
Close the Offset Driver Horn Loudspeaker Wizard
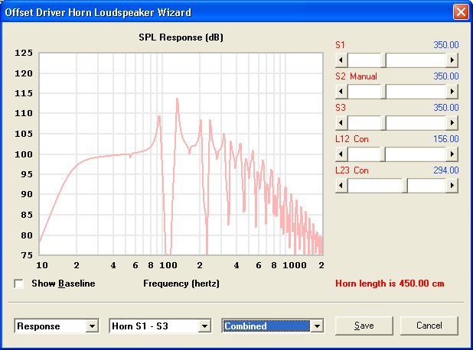pos(461,12)
